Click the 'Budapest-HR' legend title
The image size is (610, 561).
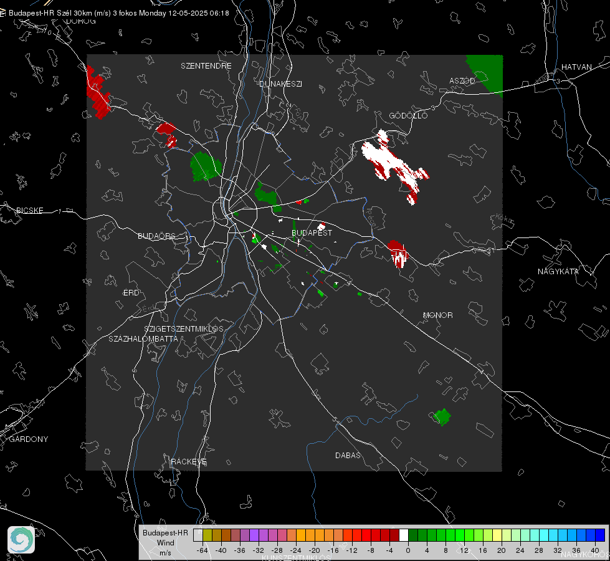165,532
